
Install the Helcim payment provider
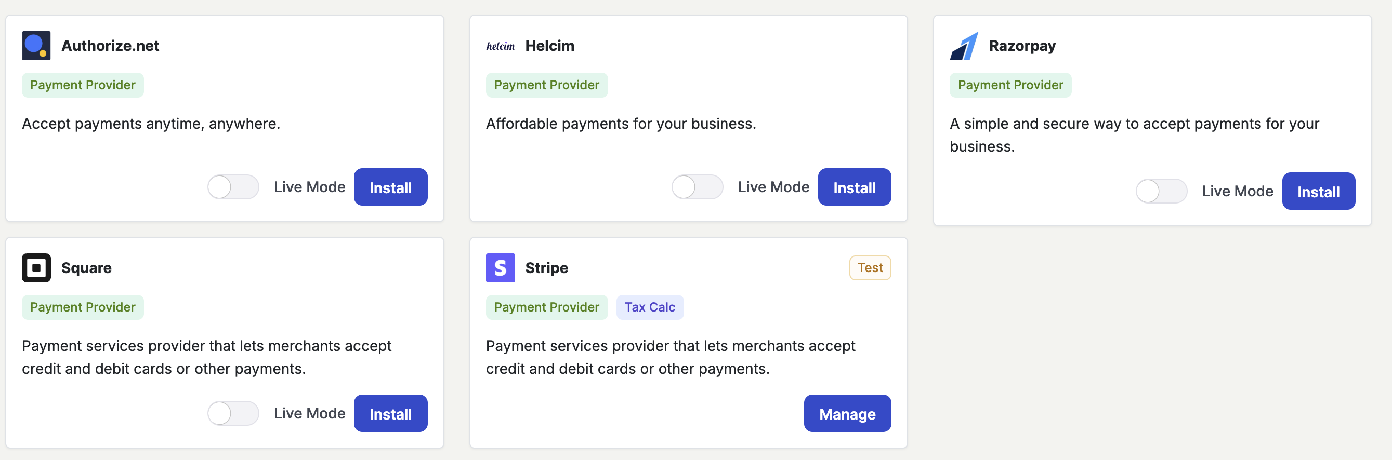tap(854, 187)
